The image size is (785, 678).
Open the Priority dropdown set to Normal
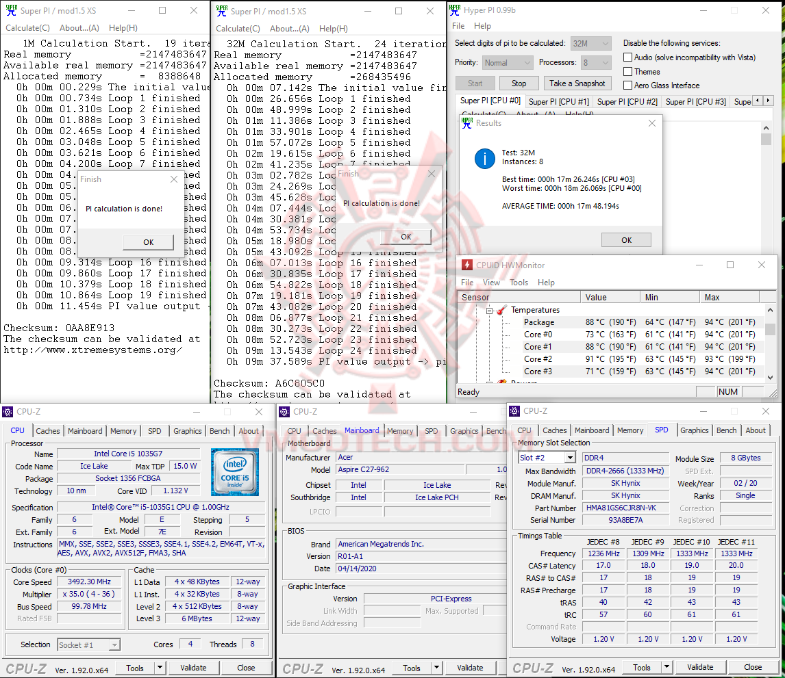(507, 63)
